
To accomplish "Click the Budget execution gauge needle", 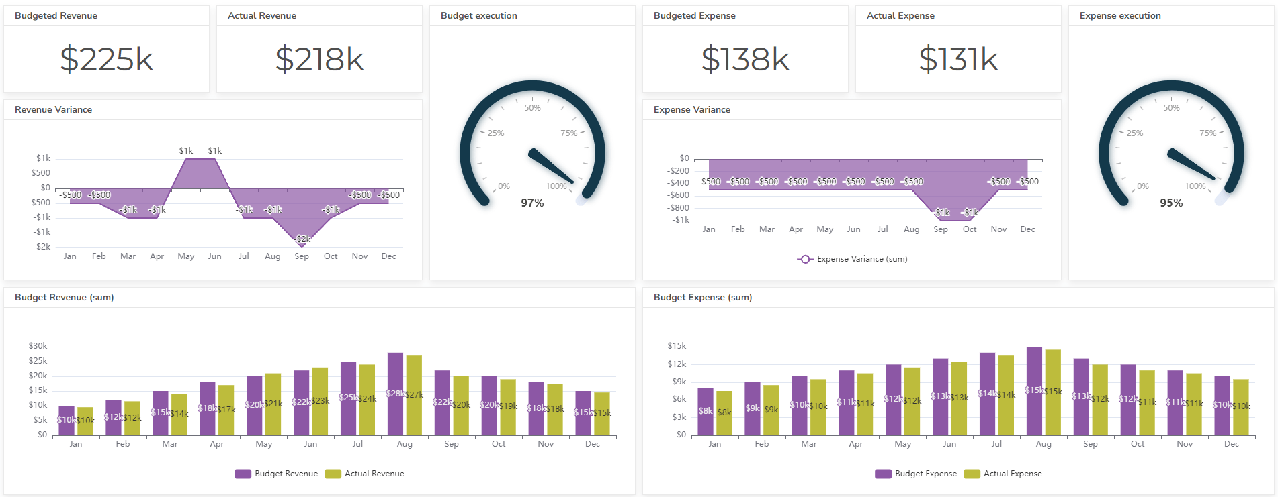I will [550, 166].
